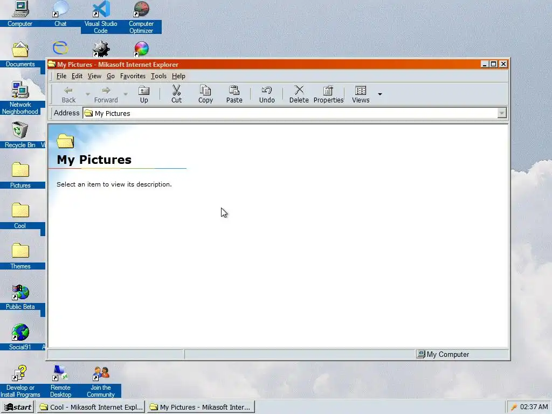Select the Computer desktop icon
This screenshot has width=552, height=414.
20,14
